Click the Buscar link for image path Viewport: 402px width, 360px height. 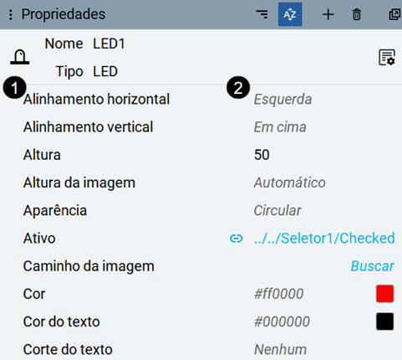click(x=373, y=266)
